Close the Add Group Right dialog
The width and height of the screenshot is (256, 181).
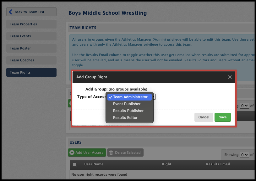point(230,77)
